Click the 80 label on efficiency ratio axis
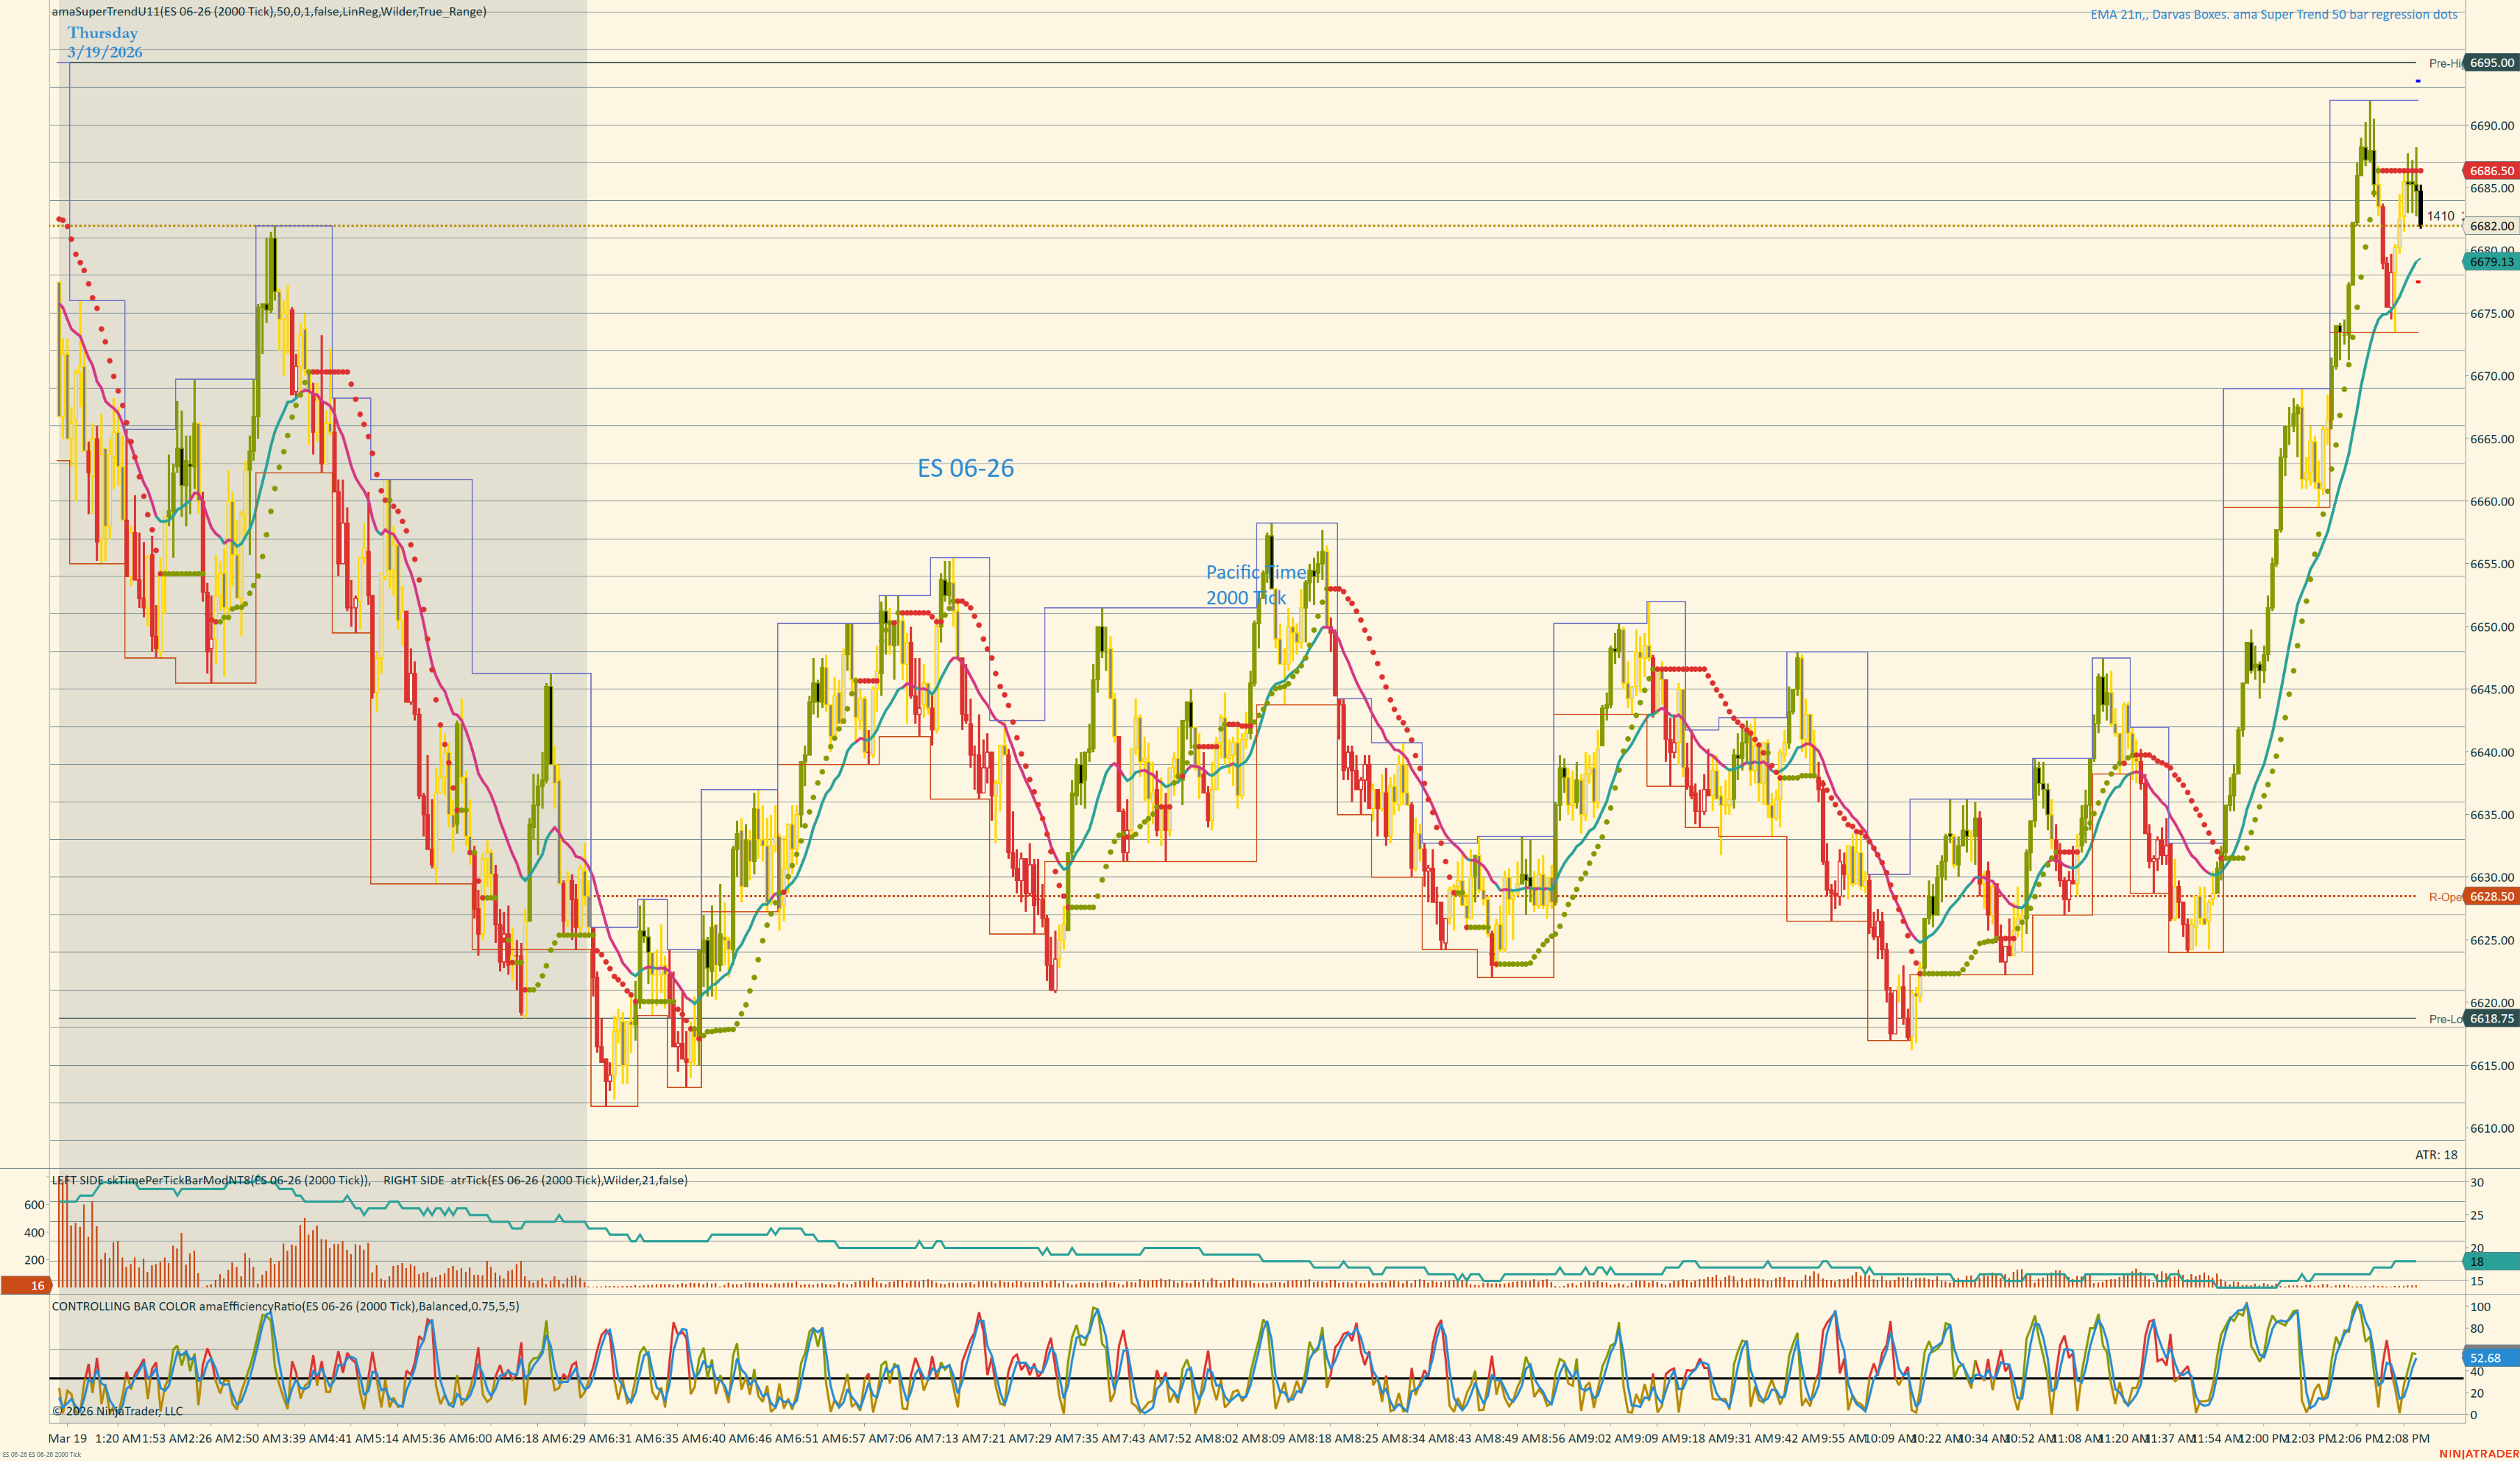 click(x=2477, y=1329)
